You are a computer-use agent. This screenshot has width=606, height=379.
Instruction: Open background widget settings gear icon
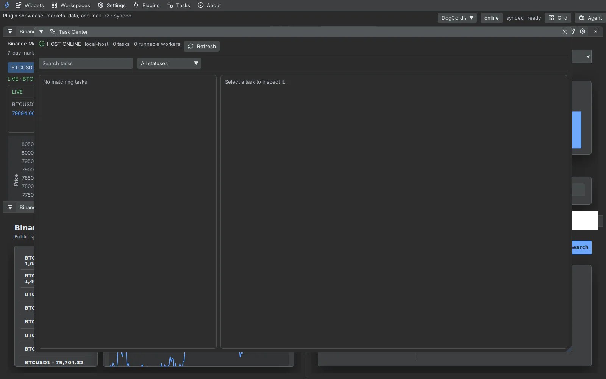coord(583,31)
